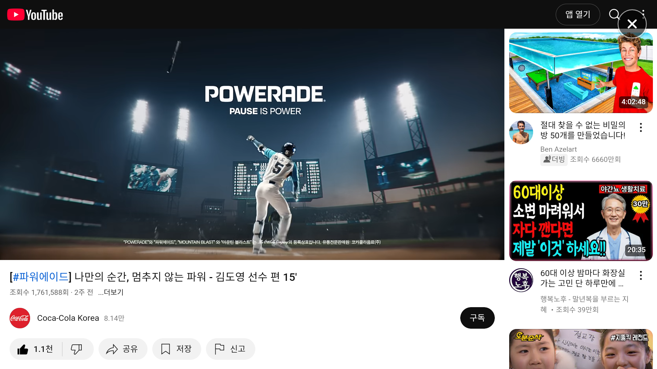Open the YouTube home logo

tap(35, 15)
